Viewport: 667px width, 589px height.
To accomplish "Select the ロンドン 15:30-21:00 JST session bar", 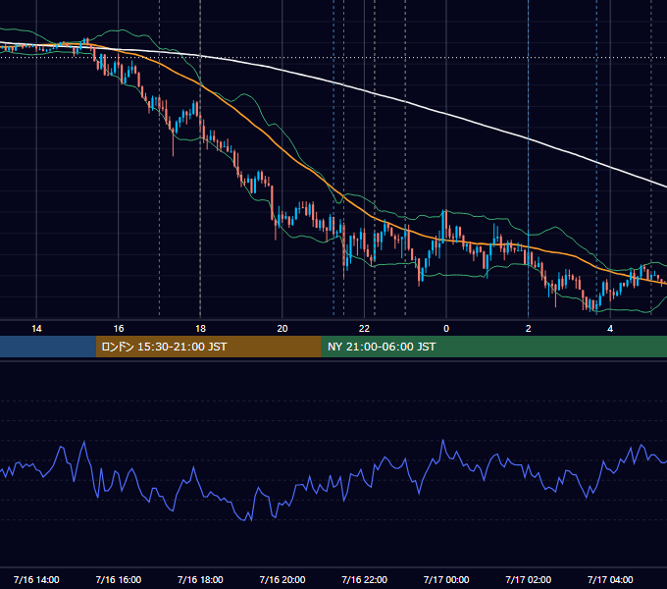I will [208, 347].
